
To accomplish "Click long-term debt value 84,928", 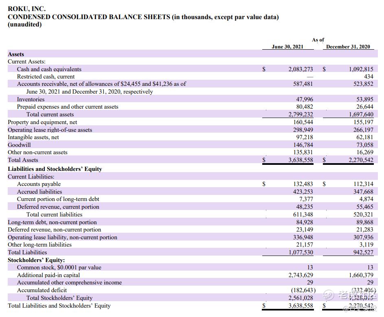I will pyautogui.click(x=305, y=222).
